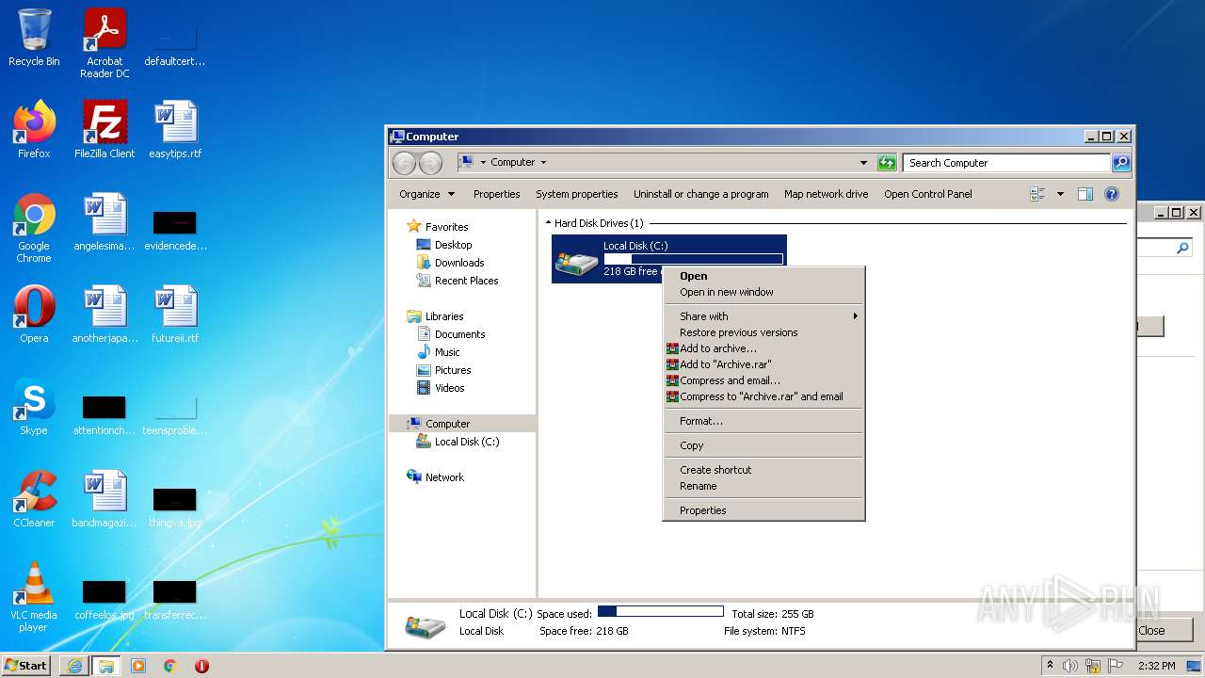Launch VLC media player shortcut

pyautogui.click(x=34, y=597)
